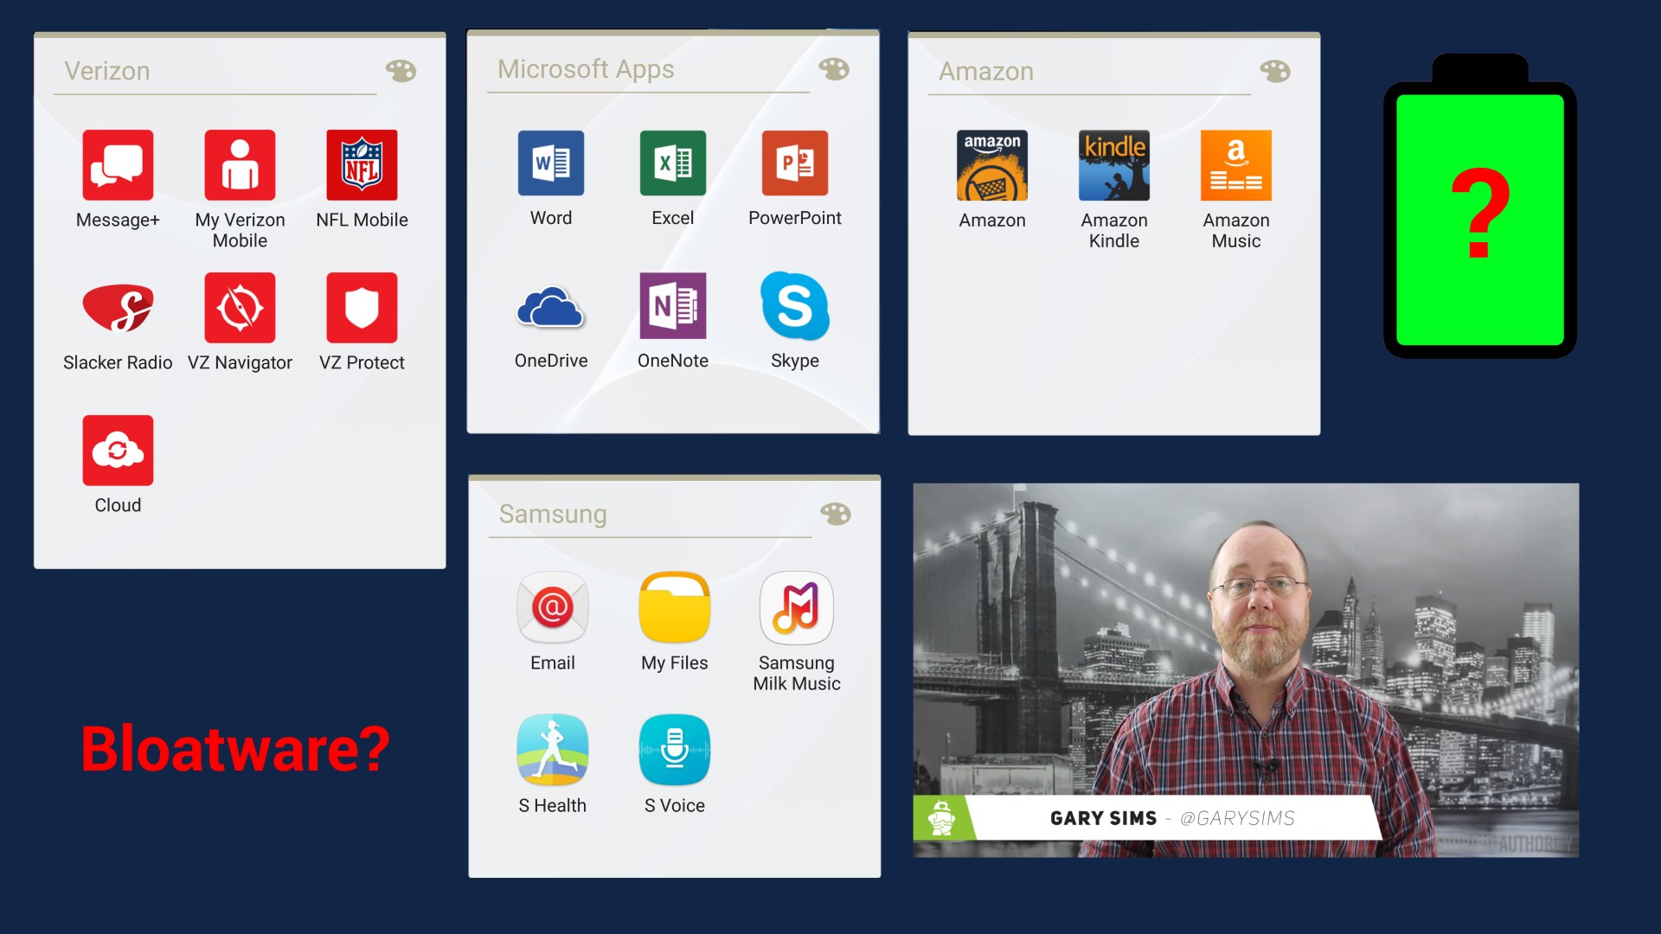Open VZ Protect app
1661x934 pixels.
[x=362, y=308]
